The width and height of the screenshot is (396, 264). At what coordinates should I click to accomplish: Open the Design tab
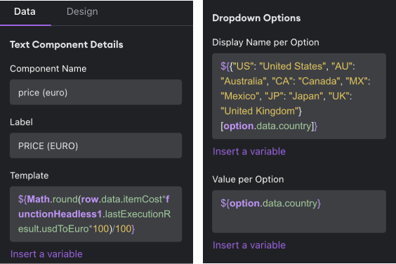coord(82,12)
